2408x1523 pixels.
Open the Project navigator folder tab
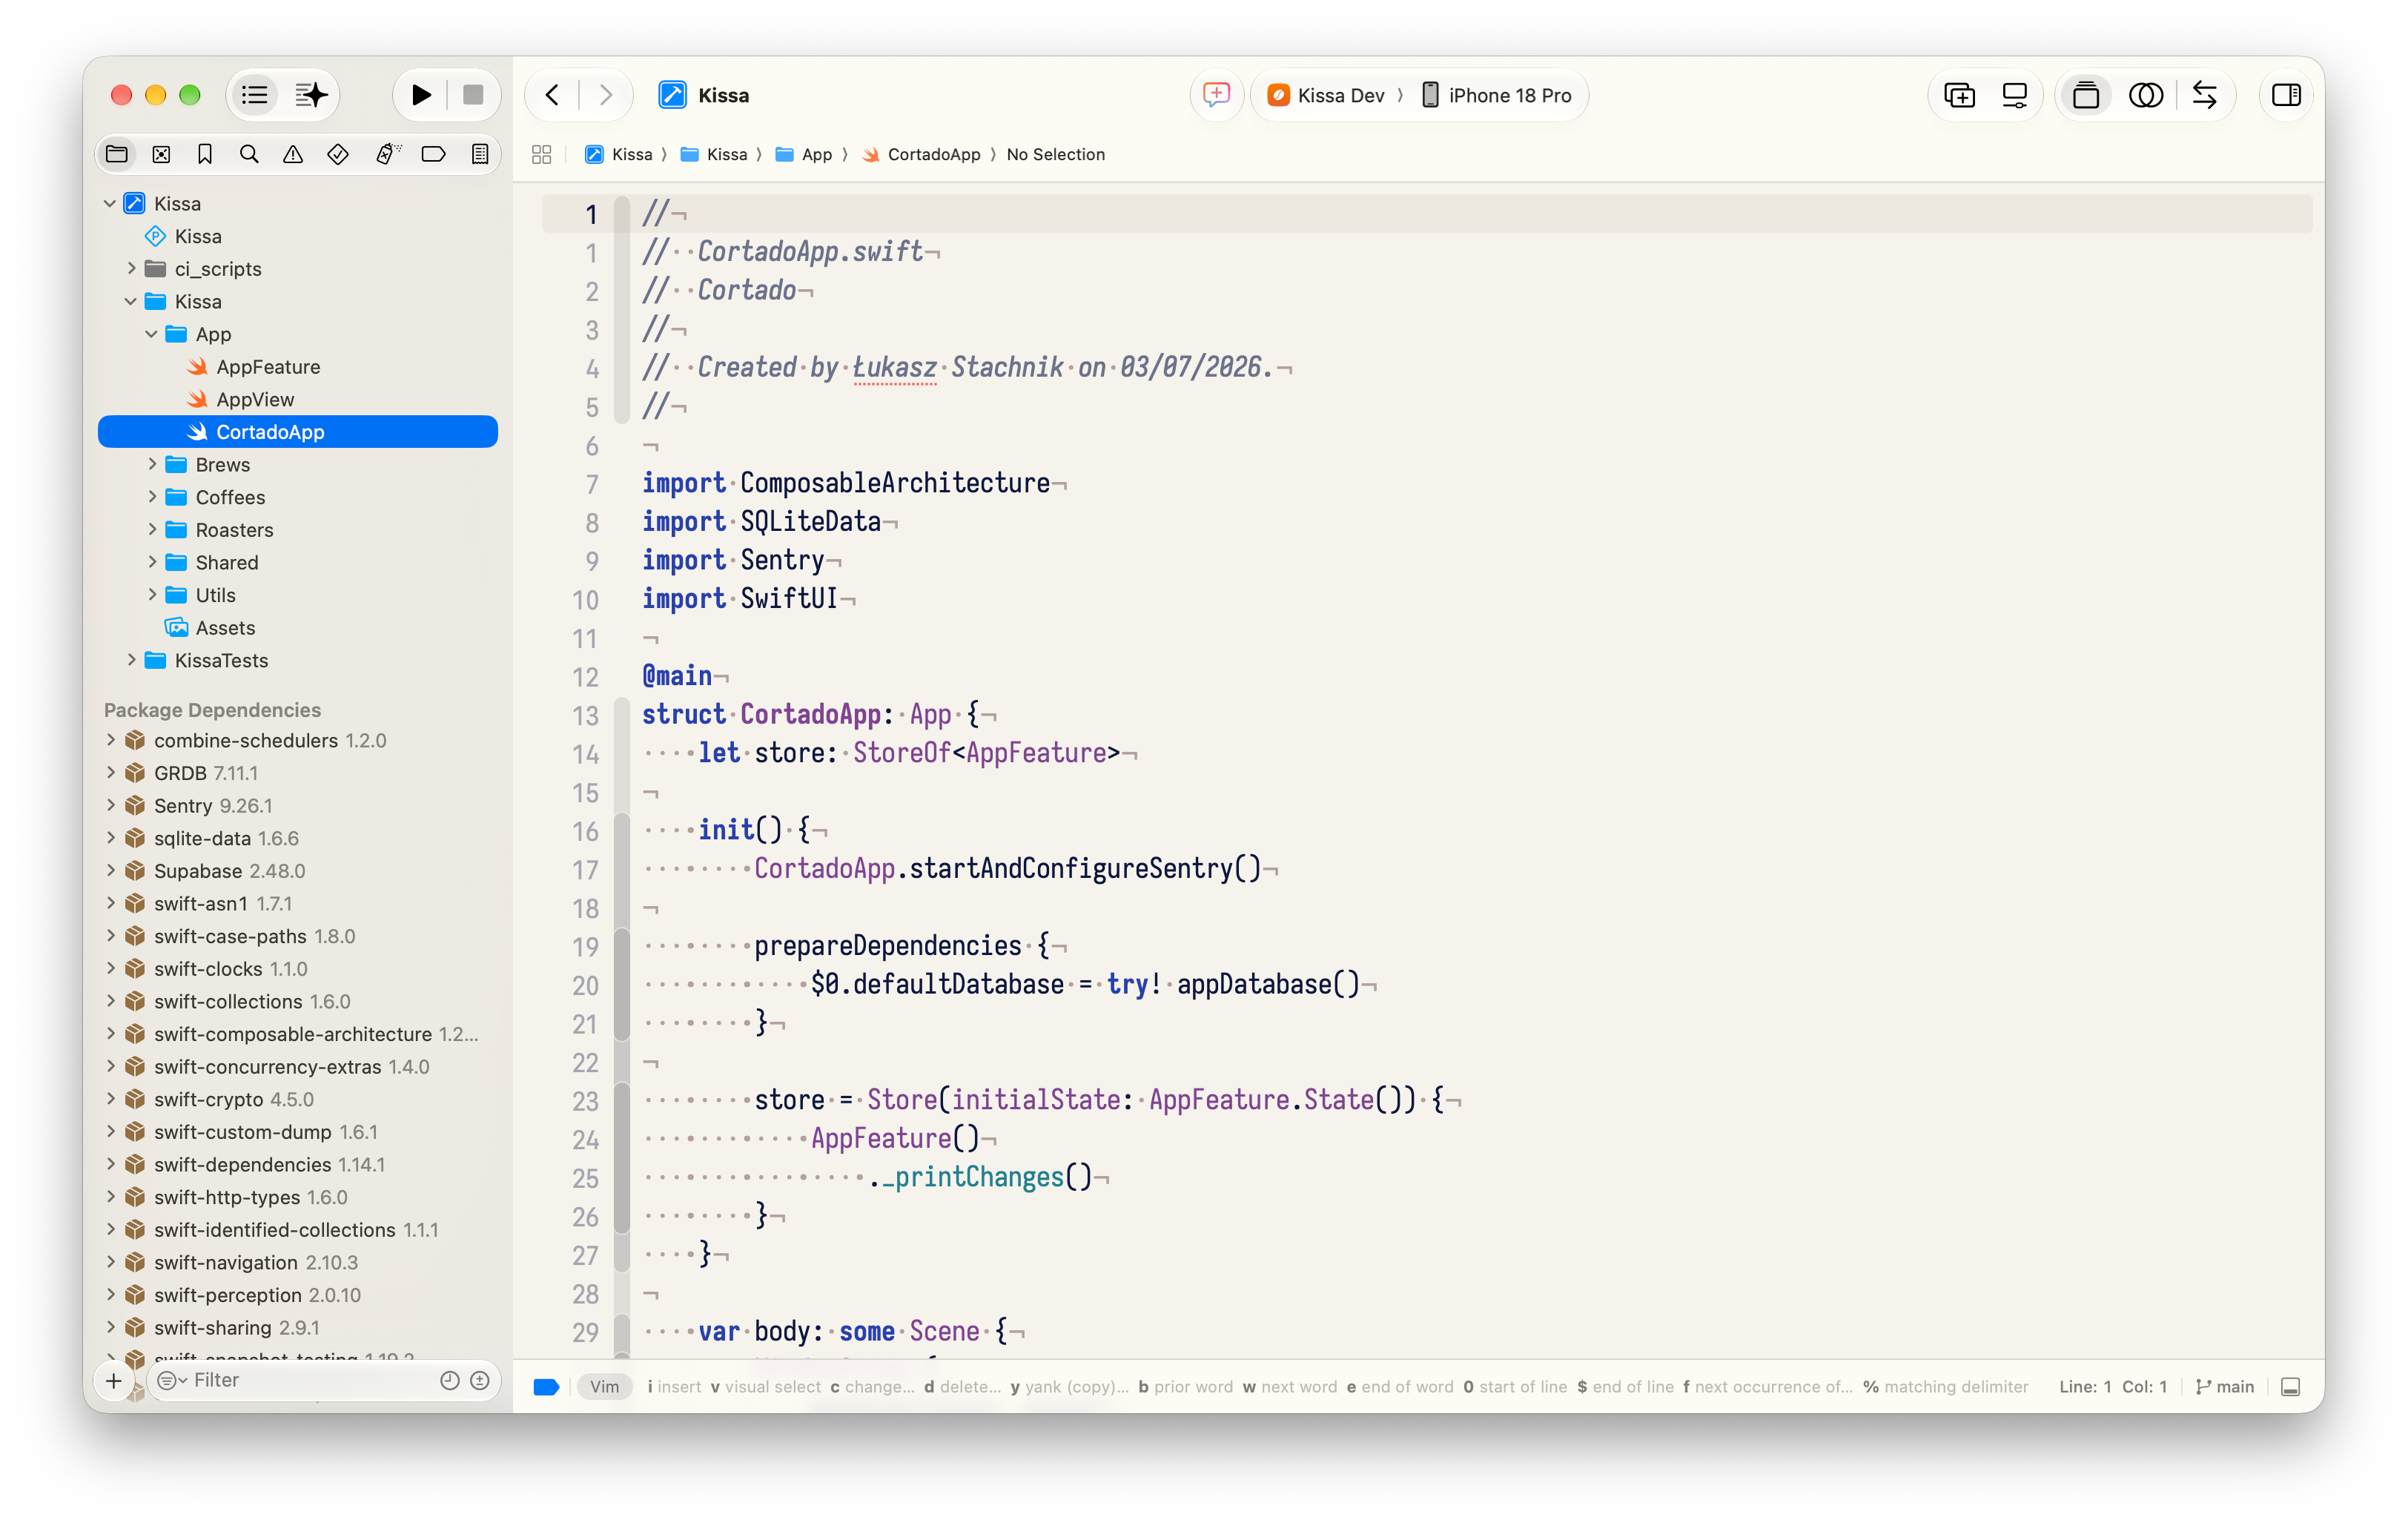pyautogui.click(x=117, y=154)
